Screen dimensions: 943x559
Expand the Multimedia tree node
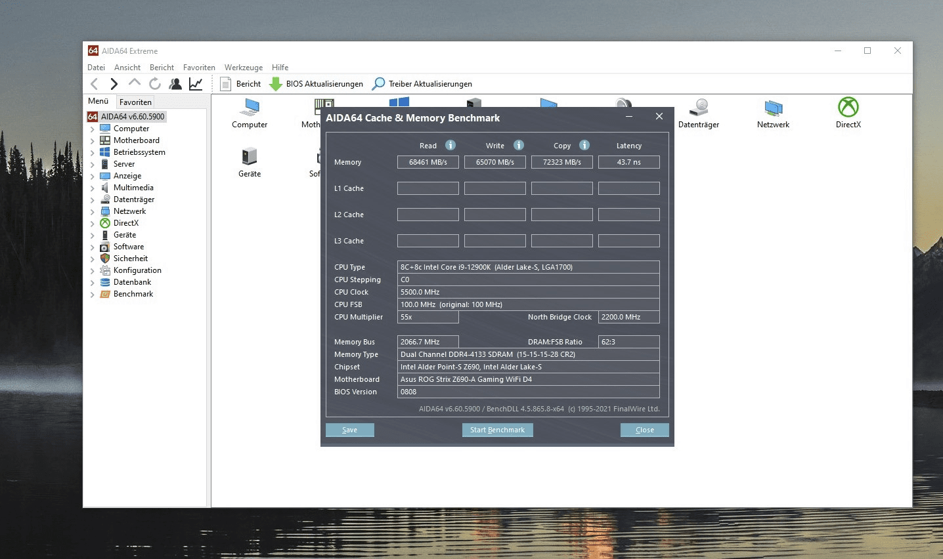point(92,188)
